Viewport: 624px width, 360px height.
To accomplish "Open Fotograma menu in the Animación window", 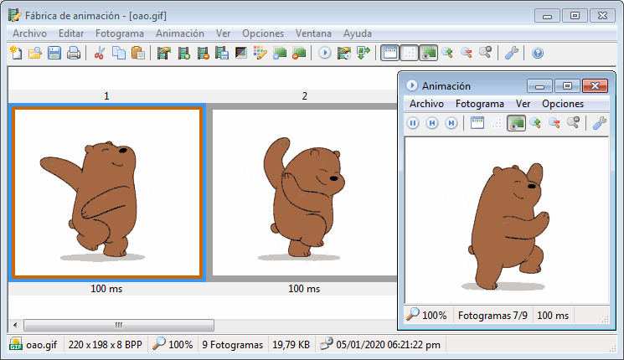I will pyautogui.click(x=480, y=104).
